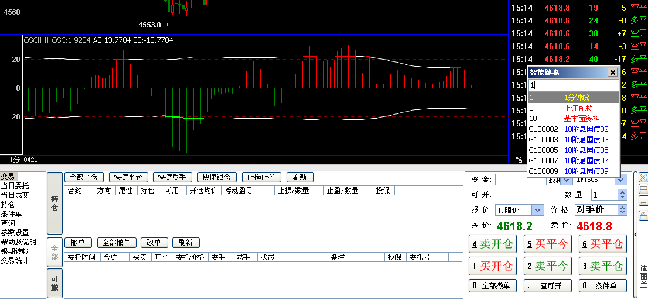The height and width of the screenshot is (300, 648).
Task: Click the maximize panel icon on right edge
Action: 643,190
